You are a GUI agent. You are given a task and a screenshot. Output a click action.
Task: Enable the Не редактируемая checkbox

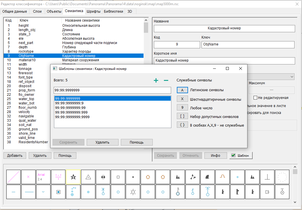(x=255, y=98)
